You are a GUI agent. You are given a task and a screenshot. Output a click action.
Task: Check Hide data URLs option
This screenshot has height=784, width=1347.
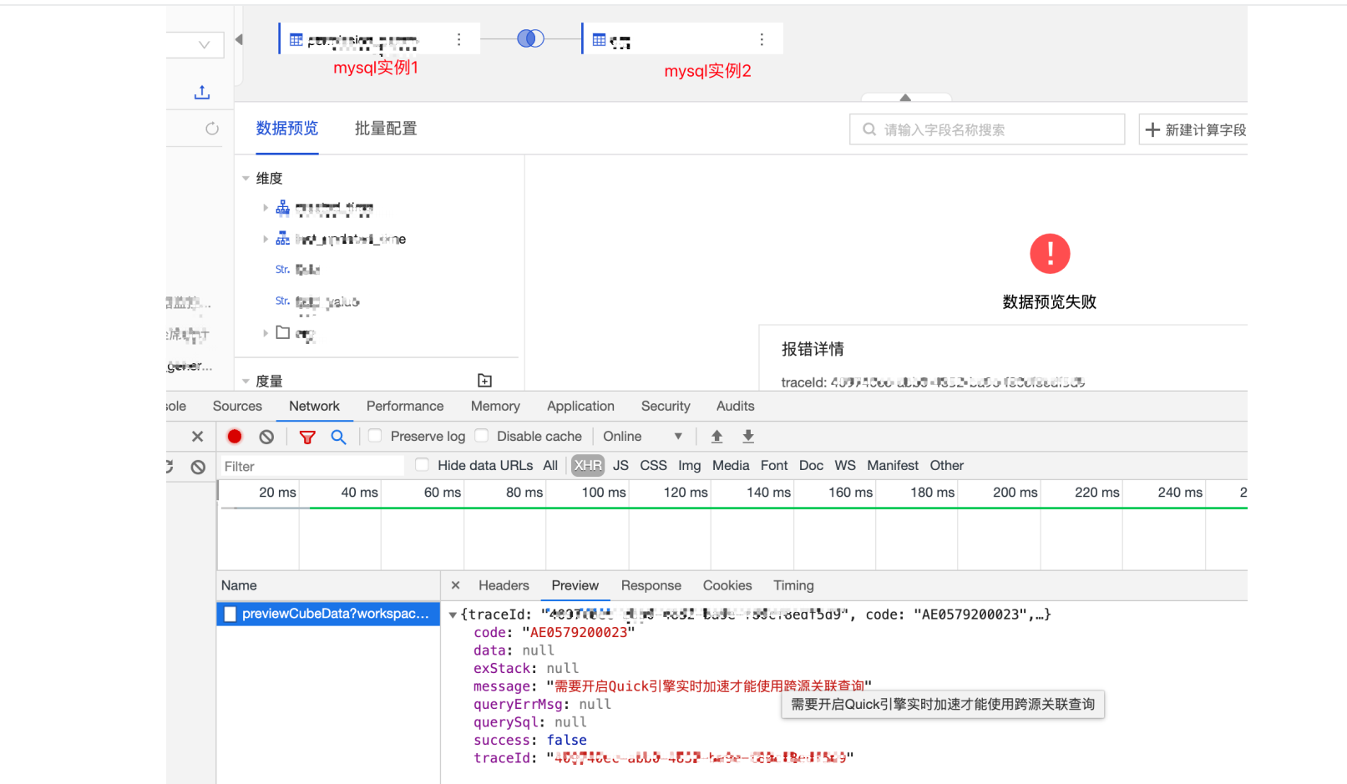coord(423,465)
